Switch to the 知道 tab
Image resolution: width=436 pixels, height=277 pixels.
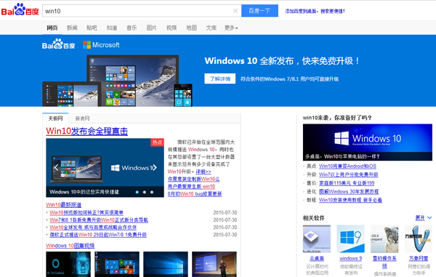112,28
